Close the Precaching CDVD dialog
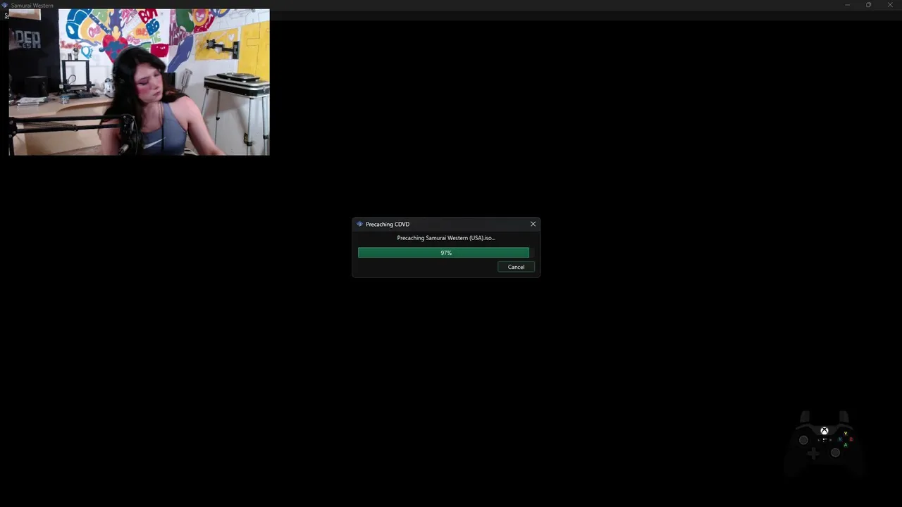Viewport: 902px width, 507px height. point(533,224)
